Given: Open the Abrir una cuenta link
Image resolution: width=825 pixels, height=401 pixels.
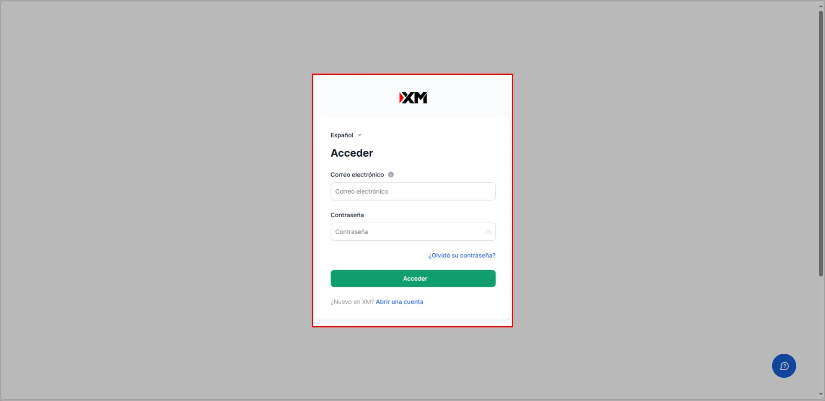Looking at the screenshot, I should coord(400,302).
